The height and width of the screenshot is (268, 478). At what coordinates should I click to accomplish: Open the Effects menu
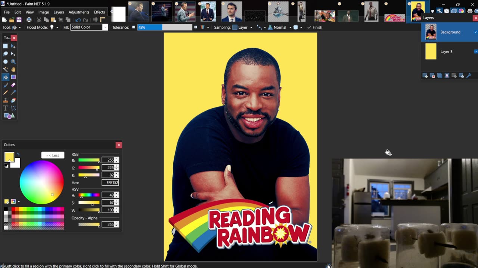pyautogui.click(x=99, y=12)
